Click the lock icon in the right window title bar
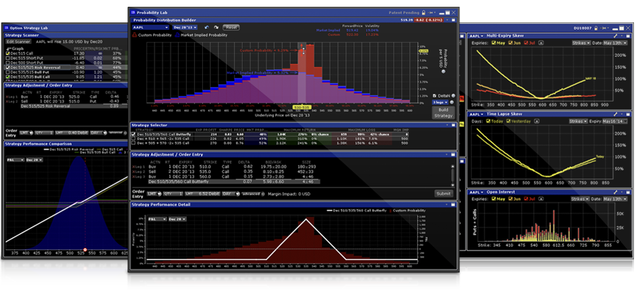 [x=595, y=28]
